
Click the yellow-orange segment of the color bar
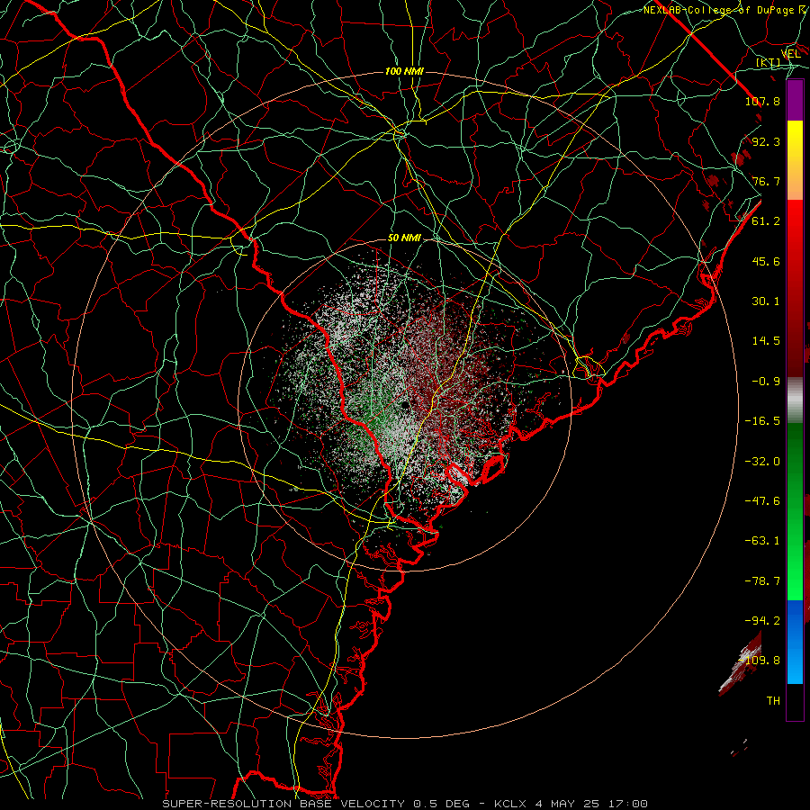point(795,160)
